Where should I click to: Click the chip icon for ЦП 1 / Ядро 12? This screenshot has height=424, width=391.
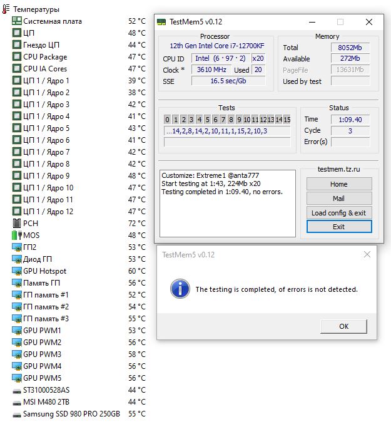point(17,212)
